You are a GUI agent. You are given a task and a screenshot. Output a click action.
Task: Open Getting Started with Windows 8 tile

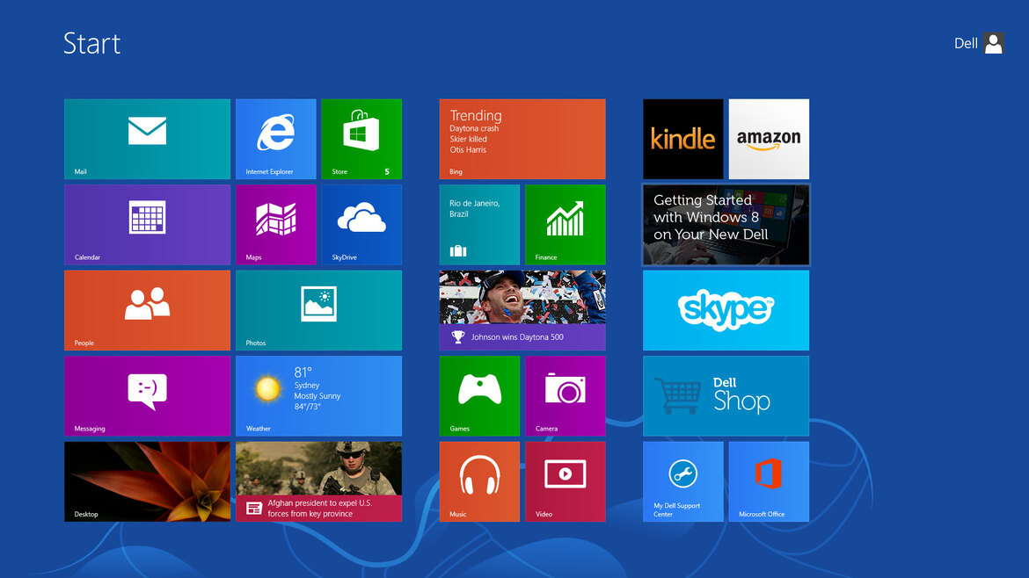coord(726,225)
